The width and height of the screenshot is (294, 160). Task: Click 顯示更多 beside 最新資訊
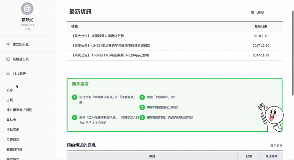coord(258,12)
